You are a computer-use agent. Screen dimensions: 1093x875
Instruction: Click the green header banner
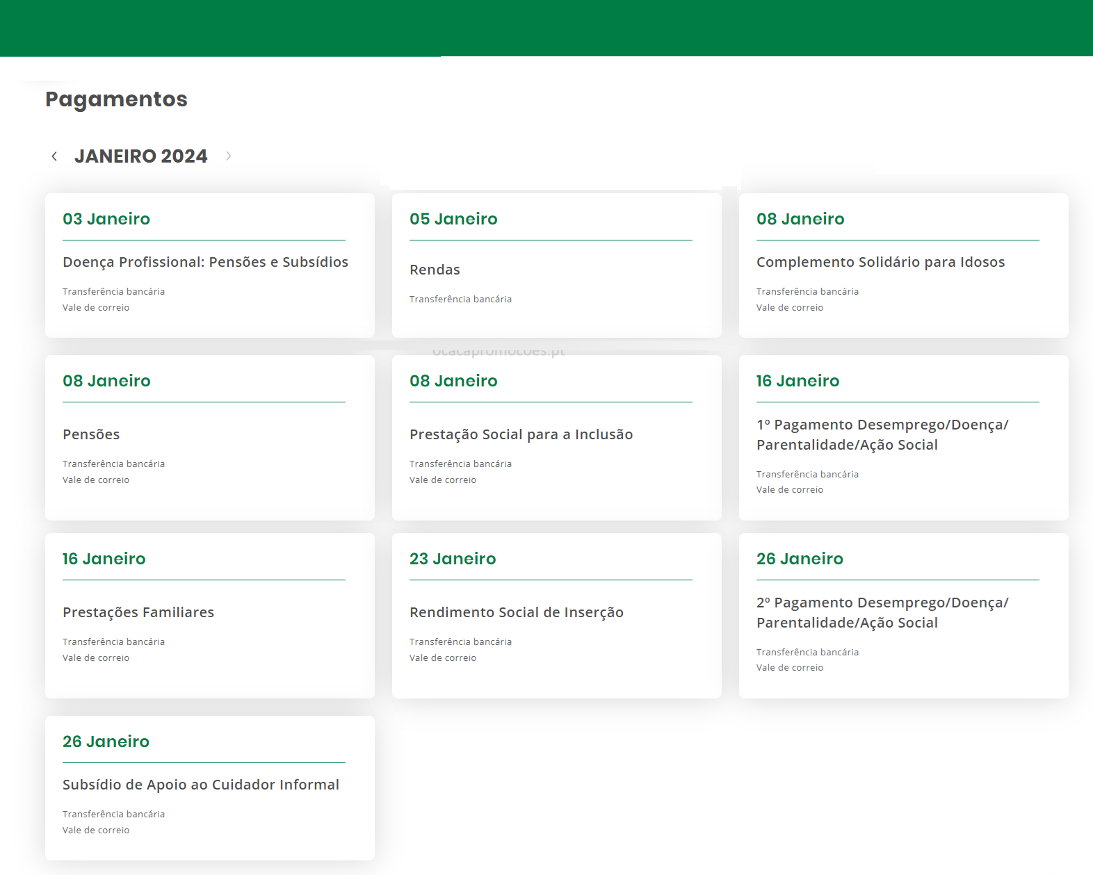tap(546, 28)
